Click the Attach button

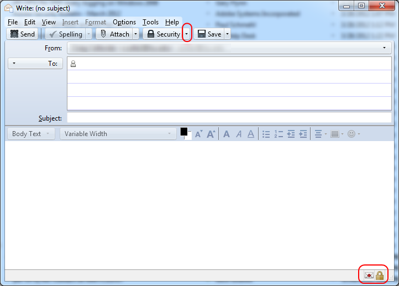(114, 34)
